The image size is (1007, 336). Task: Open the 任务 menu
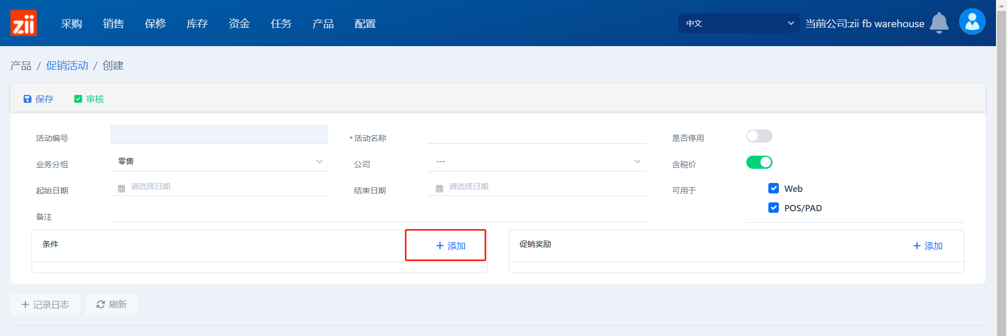pos(281,24)
